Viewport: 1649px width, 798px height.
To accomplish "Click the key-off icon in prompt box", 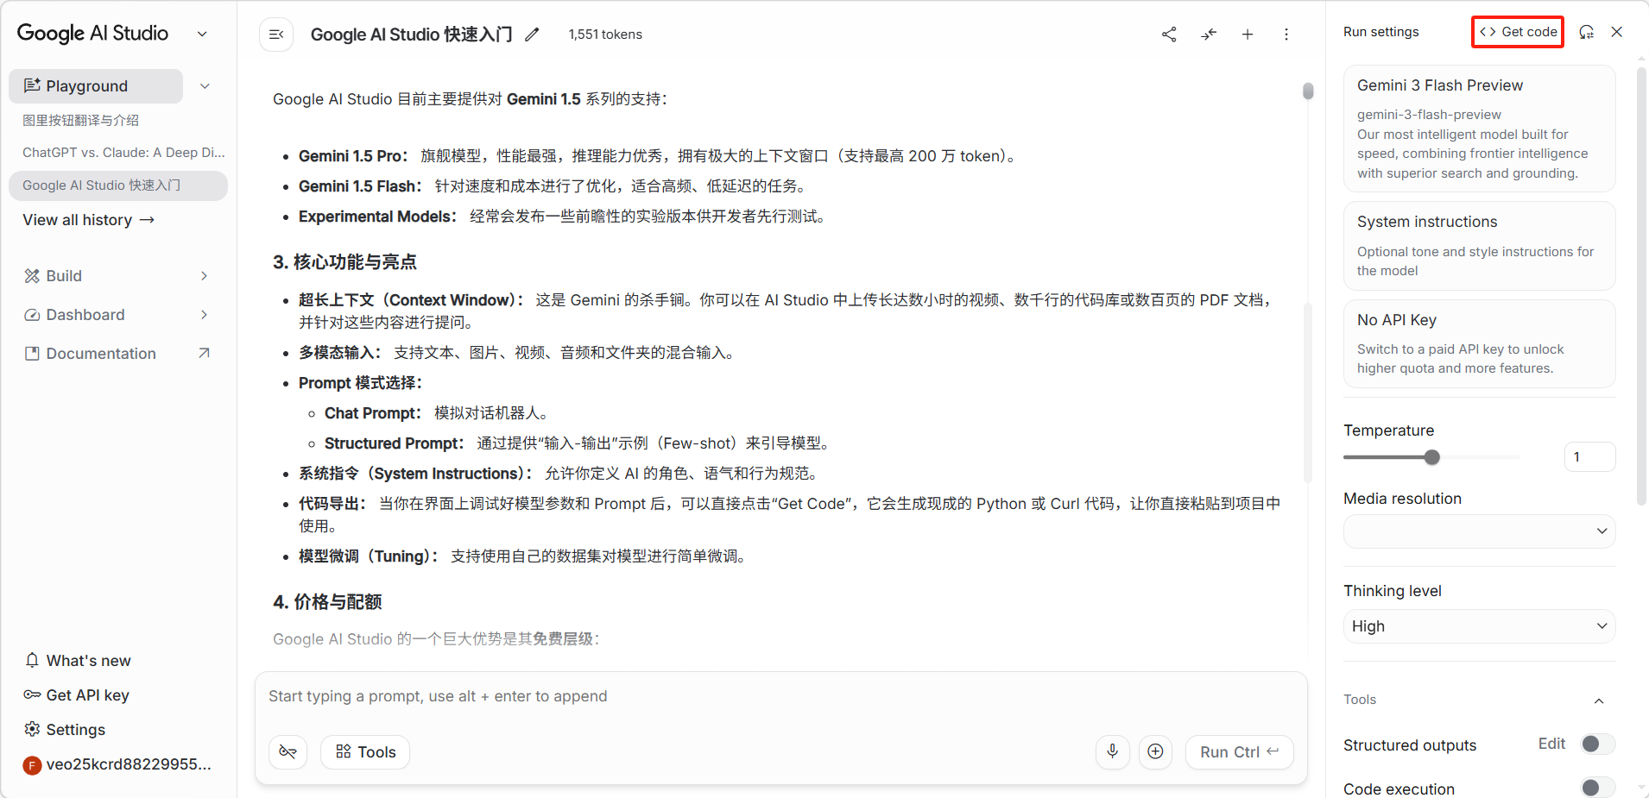I will [x=288, y=751].
